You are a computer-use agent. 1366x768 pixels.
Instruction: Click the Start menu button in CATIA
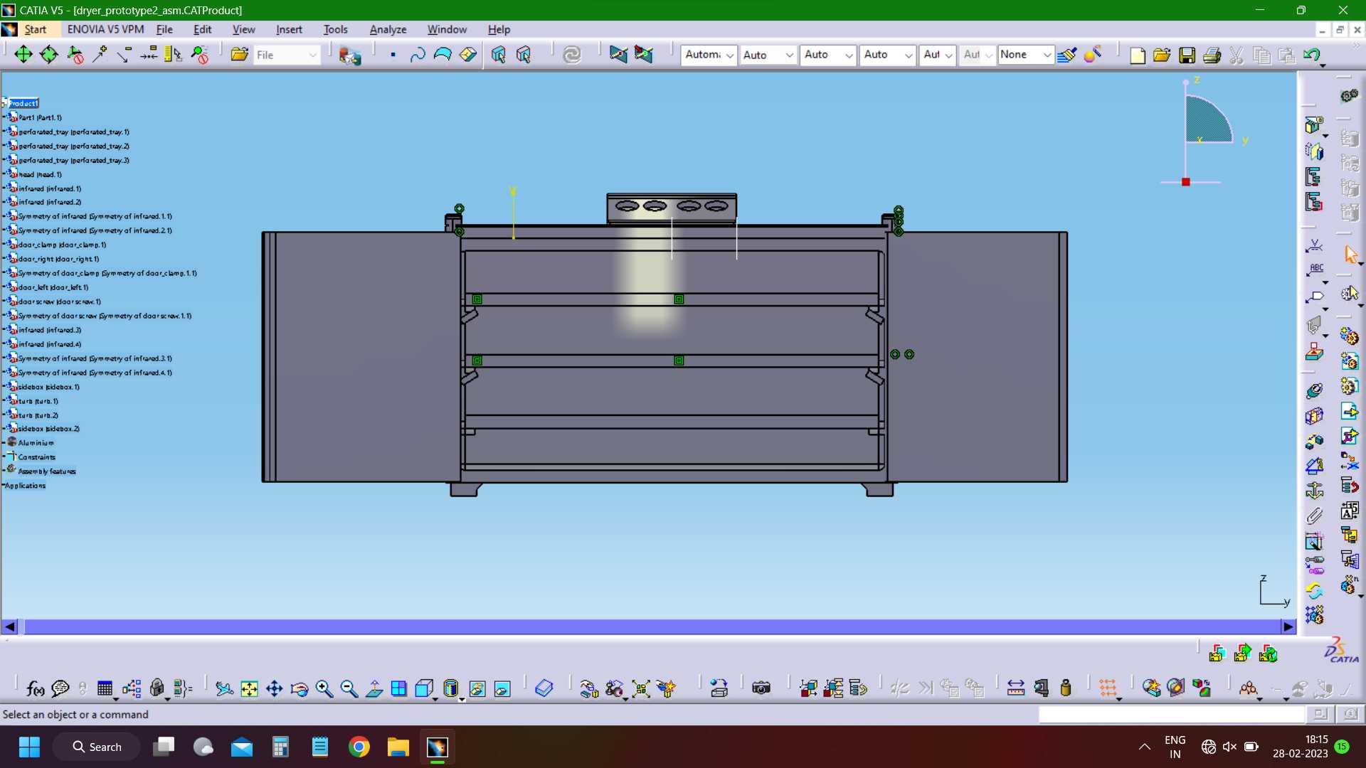[35, 29]
